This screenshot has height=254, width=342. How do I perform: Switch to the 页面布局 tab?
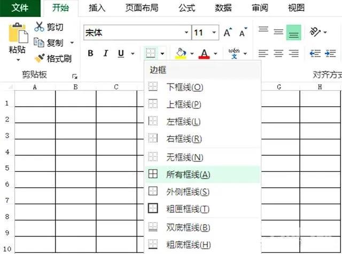(x=142, y=9)
